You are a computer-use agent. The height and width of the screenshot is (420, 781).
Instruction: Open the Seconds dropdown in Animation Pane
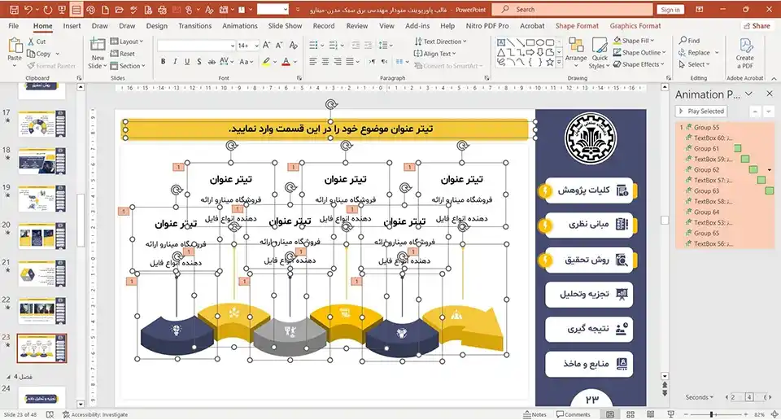tap(699, 397)
